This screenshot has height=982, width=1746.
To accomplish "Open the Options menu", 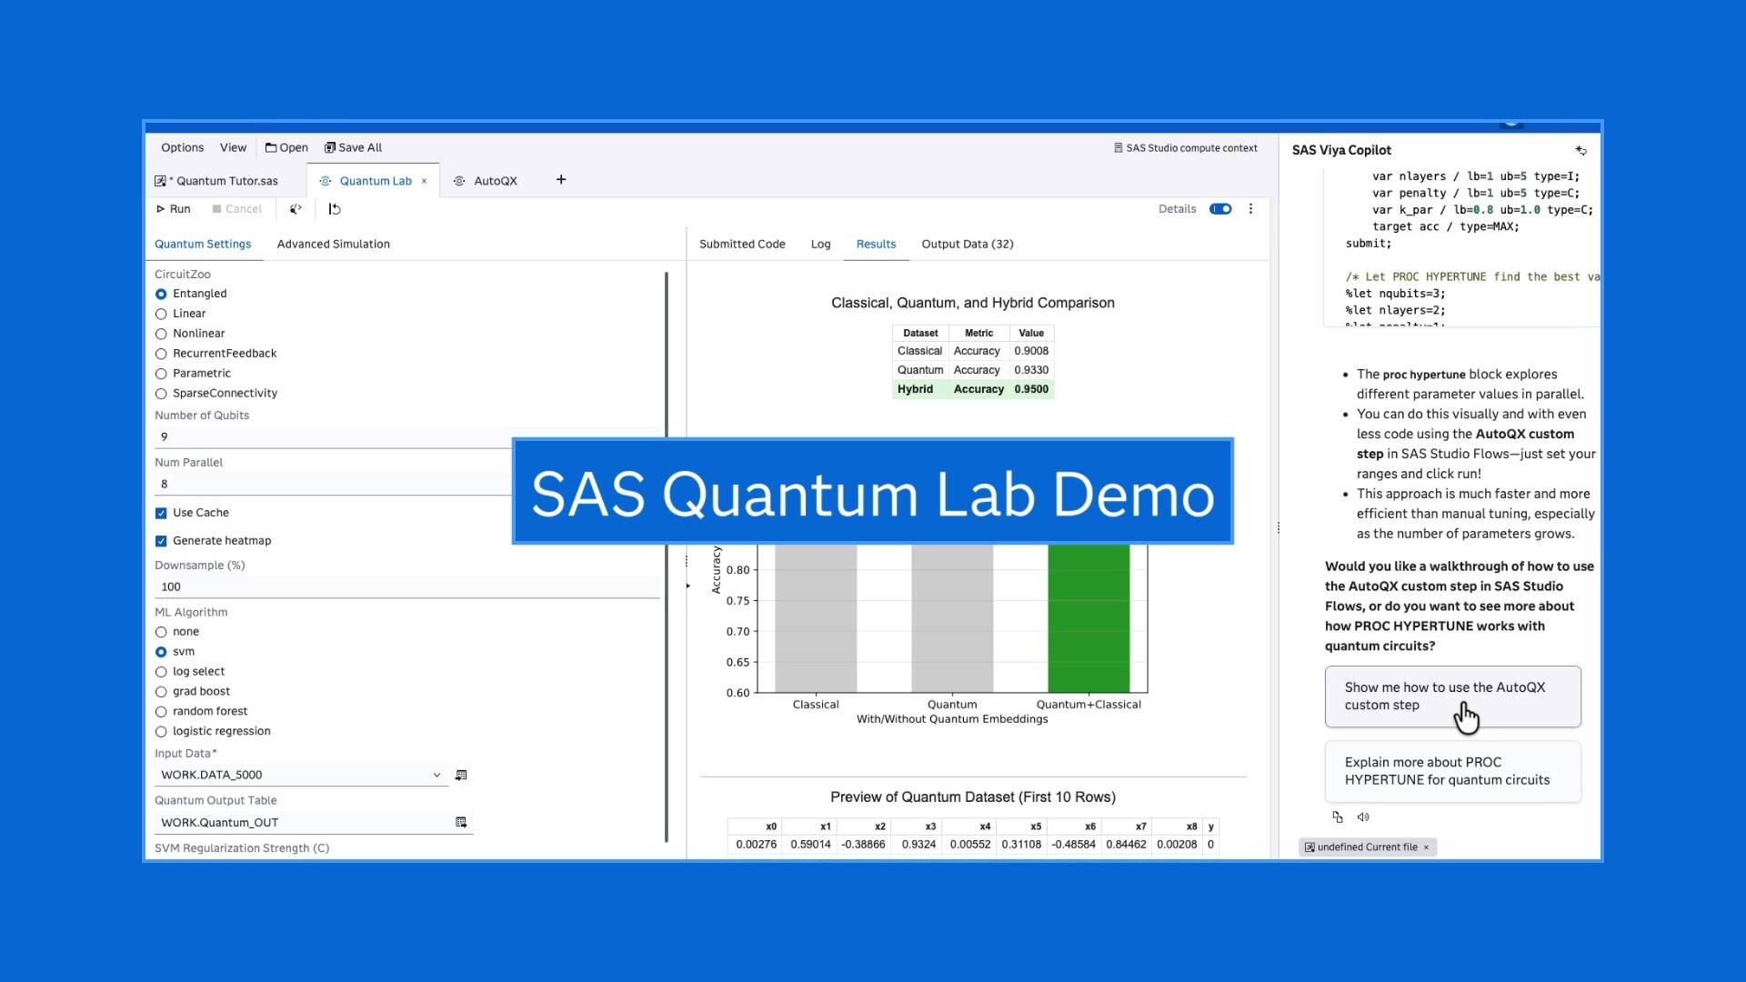I will coord(182,147).
